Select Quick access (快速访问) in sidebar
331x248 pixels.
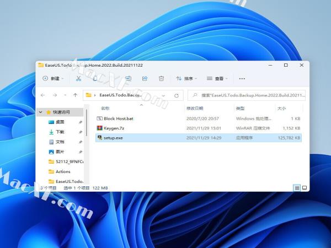(61, 112)
